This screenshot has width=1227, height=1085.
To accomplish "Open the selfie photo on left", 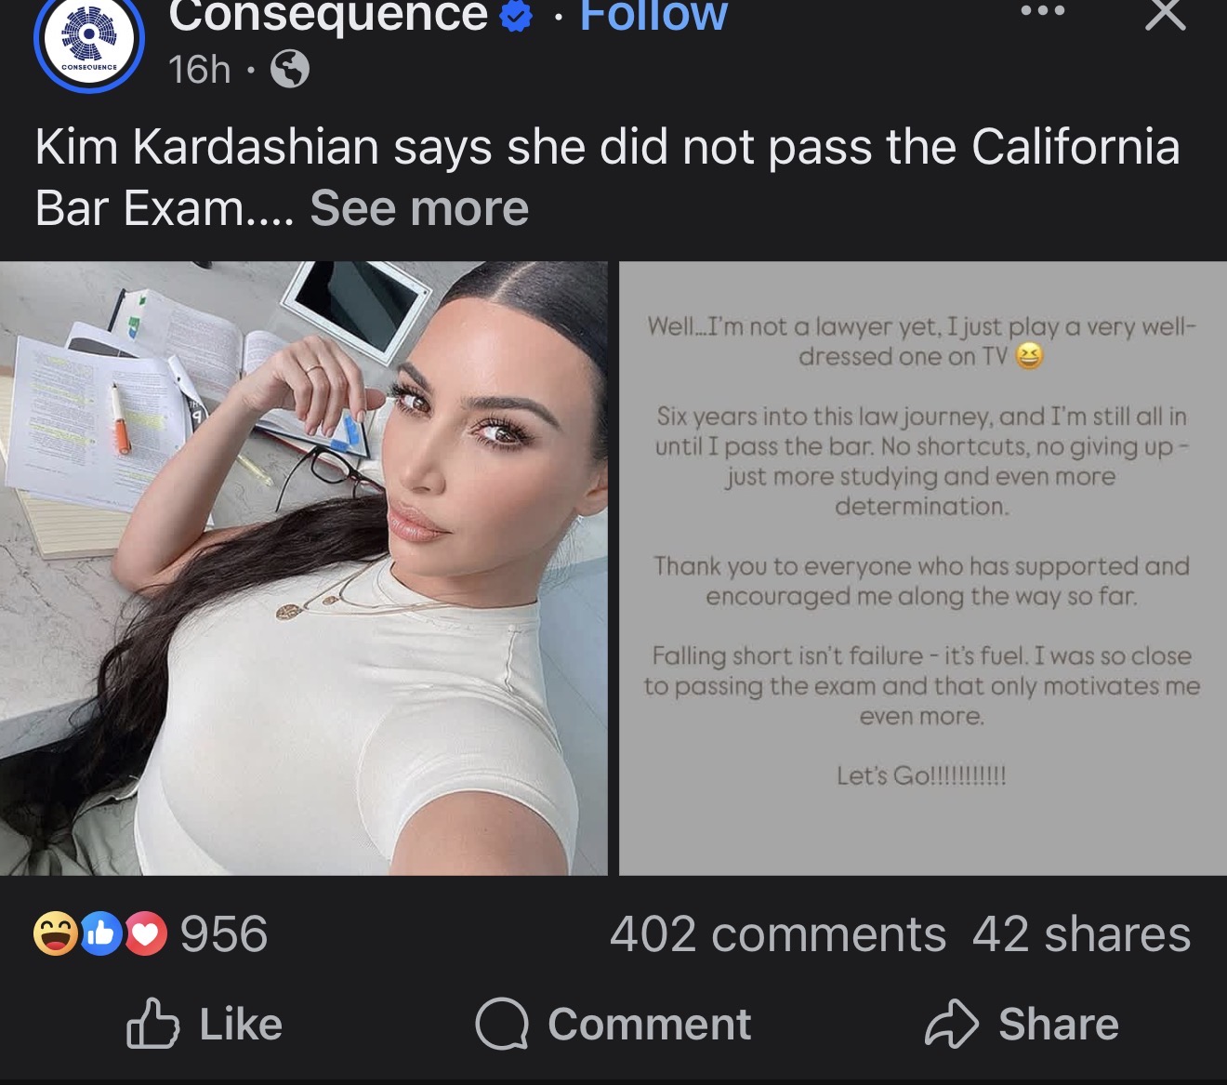I will pyautogui.click(x=303, y=568).
